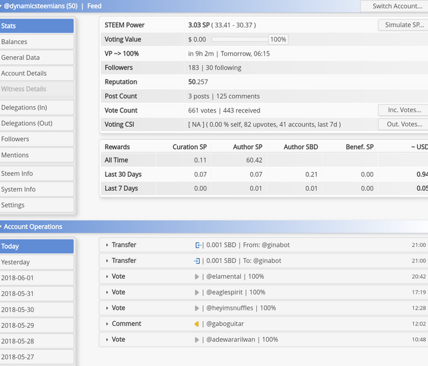Open the Mentions tab
Image resolution: width=428 pixels, height=366 pixels.
[37, 155]
